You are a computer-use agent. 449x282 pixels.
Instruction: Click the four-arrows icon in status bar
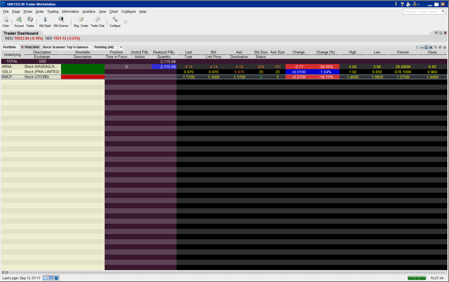click(x=51, y=278)
